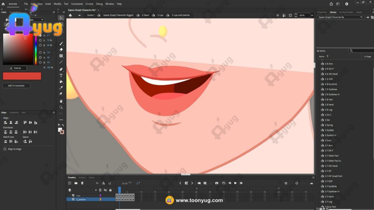This screenshot has width=374, height=210.
Task: Toggle lock all layers in timeline header
Action: pos(110,190)
